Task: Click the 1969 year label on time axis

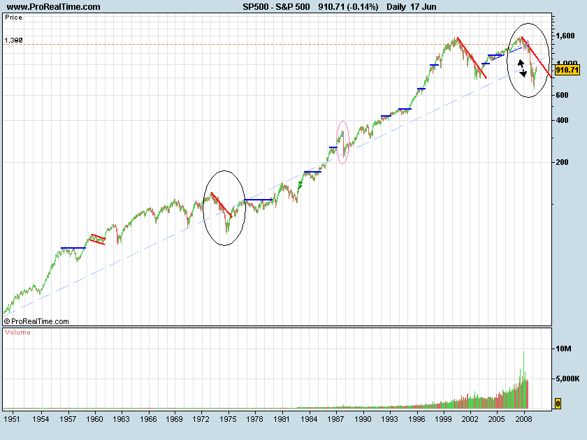Action: [x=175, y=419]
